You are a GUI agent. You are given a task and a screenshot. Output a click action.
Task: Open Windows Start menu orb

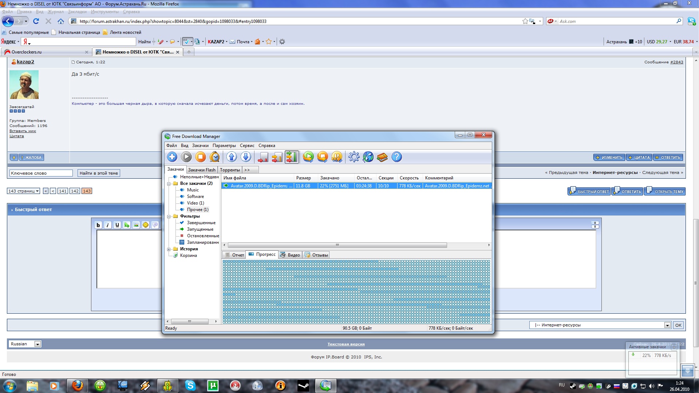tap(9, 385)
